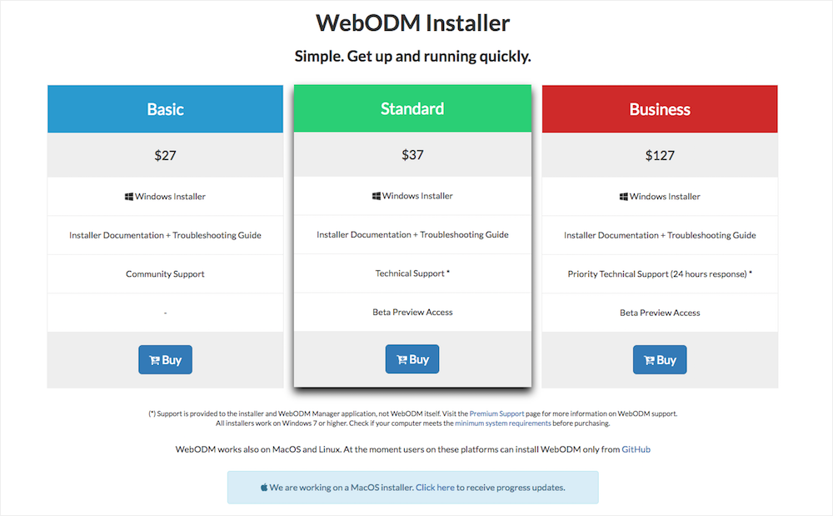This screenshot has height=516, width=833.
Task: Click Beta Preview Access in the Standard column
Action: [x=412, y=312]
